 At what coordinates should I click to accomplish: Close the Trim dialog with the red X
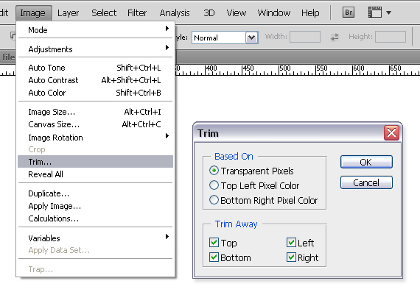click(391, 132)
